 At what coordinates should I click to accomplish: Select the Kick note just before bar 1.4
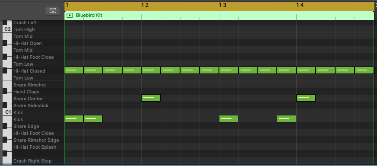[x=286, y=118]
